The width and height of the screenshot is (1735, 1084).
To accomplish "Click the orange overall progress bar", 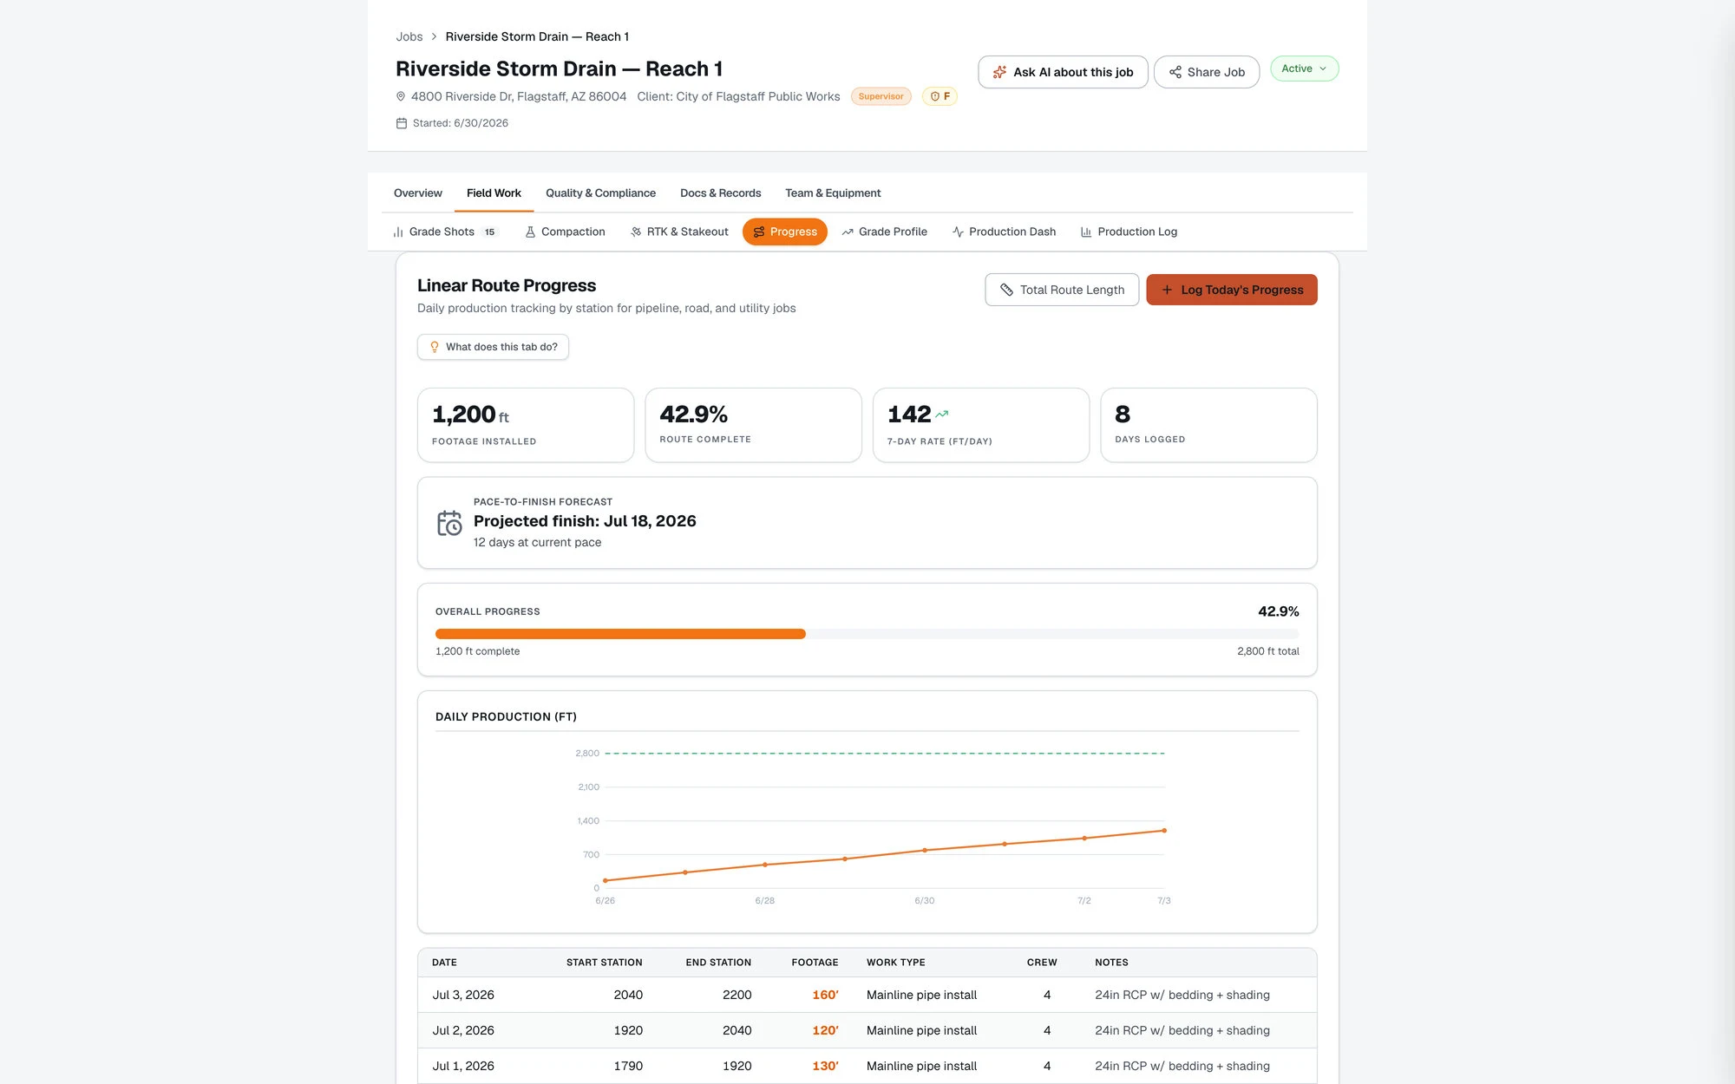I will (x=620, y=634).
